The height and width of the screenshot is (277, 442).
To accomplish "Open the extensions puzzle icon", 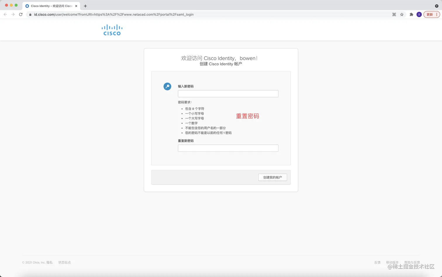I will pos(411,14).
